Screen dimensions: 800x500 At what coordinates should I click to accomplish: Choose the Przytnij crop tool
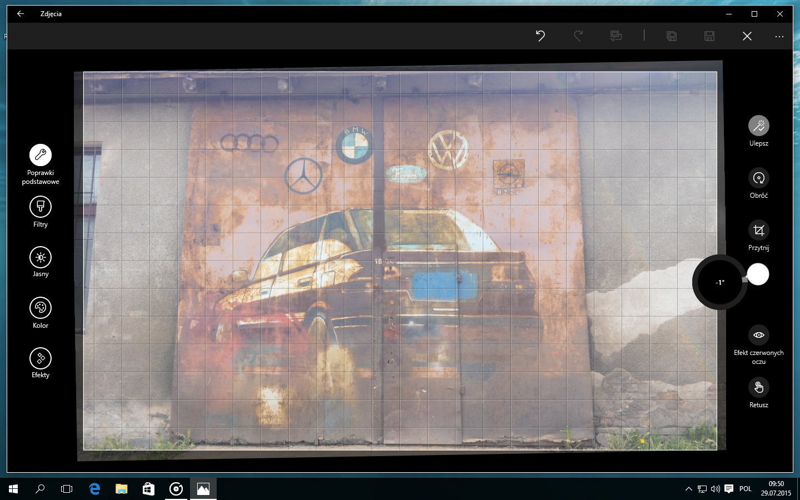pos(759,236)
